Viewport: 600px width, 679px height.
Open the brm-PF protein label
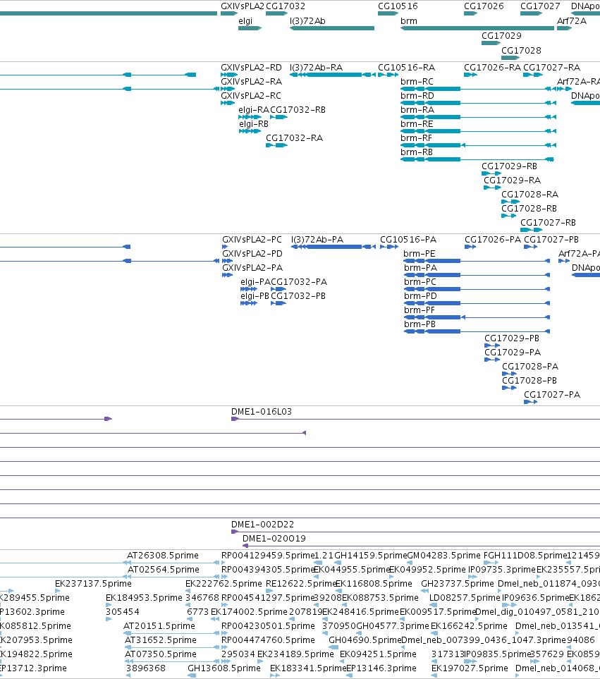click(420, 310)
